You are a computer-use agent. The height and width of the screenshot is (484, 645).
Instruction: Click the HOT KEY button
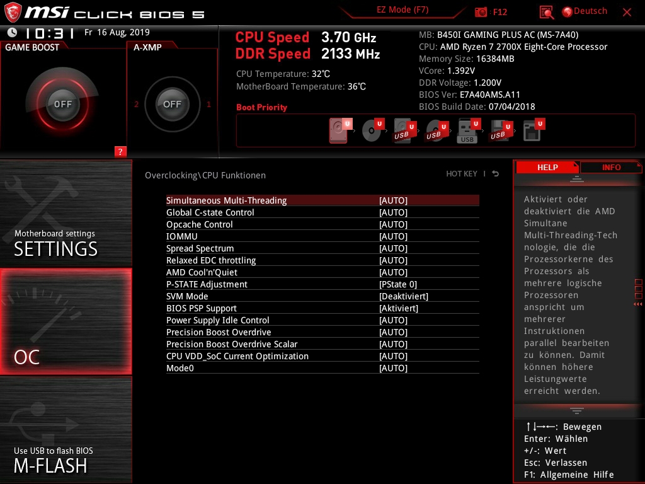pos(462,174)
